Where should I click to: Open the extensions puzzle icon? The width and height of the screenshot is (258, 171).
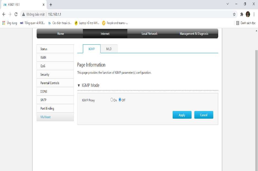[x=242, y=15]
